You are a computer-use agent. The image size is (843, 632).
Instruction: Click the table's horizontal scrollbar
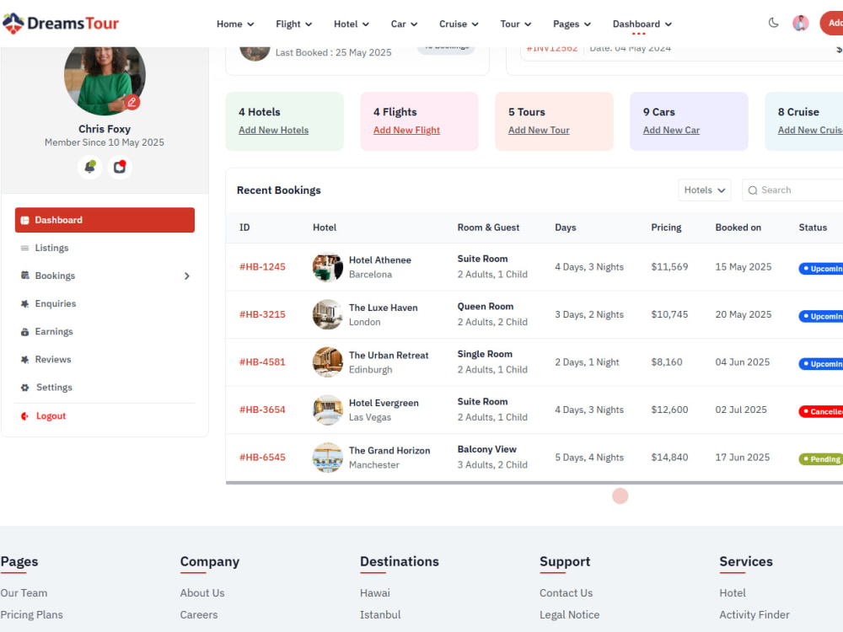coord(534,483)
